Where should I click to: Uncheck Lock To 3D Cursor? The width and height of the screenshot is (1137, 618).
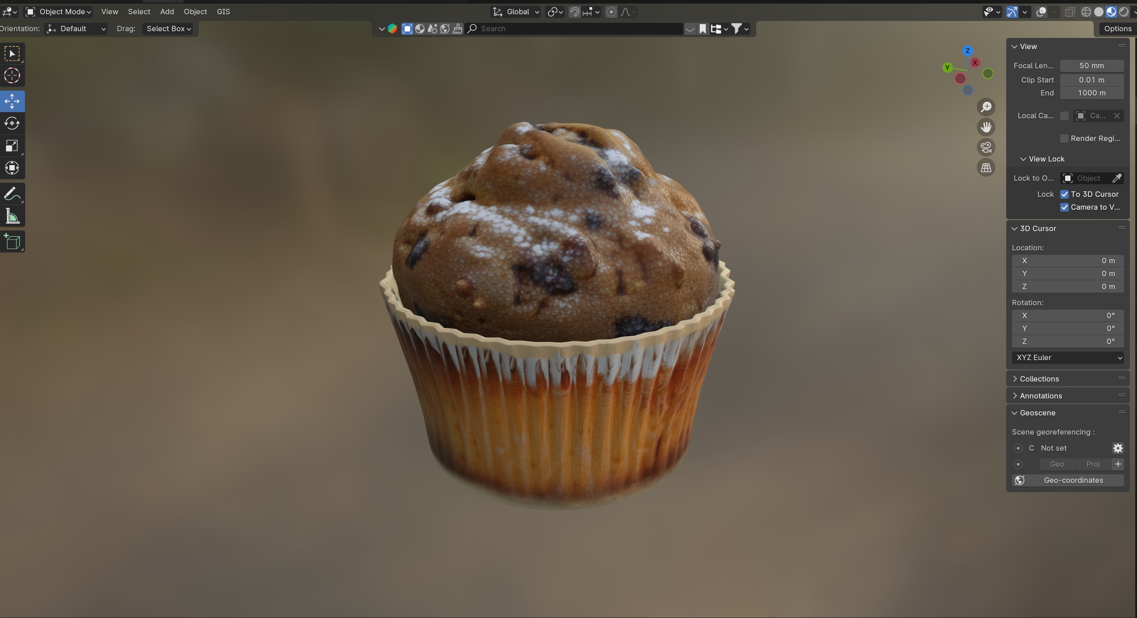1064,194
